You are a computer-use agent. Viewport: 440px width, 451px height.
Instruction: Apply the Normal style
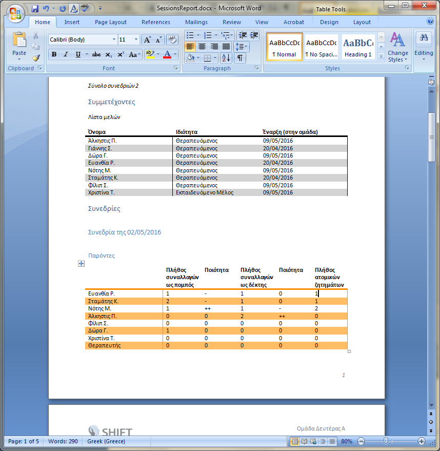[284, 47]
